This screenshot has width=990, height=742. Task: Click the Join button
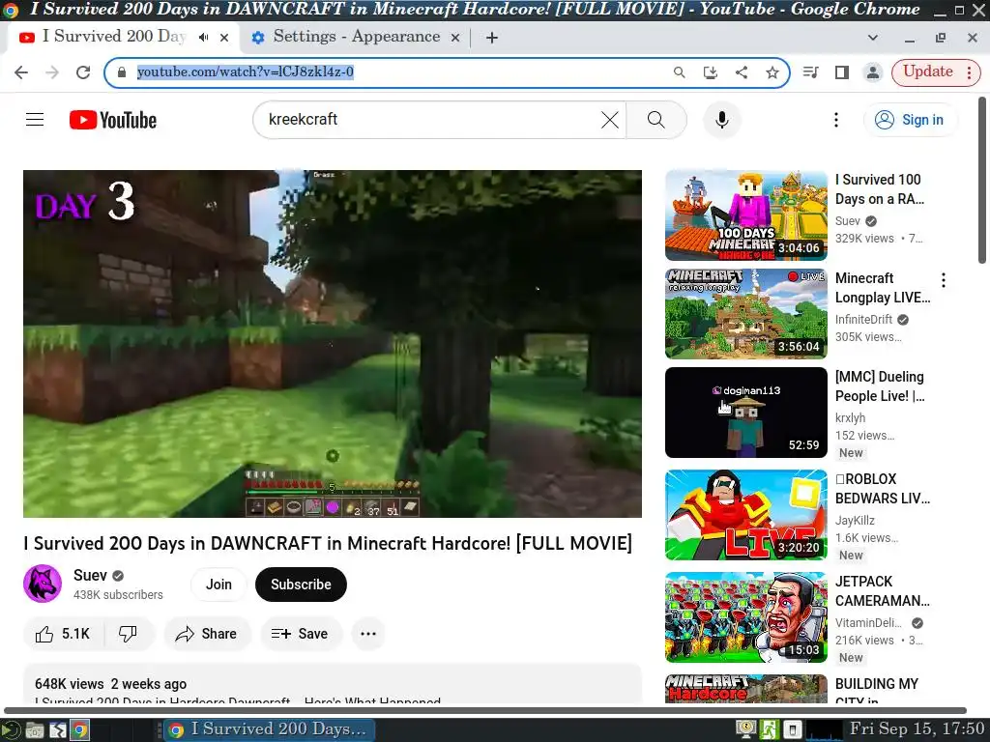coord(218,585)
